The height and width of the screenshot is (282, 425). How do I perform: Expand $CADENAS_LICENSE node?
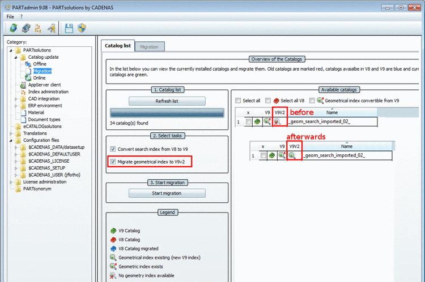pos(16,161)
